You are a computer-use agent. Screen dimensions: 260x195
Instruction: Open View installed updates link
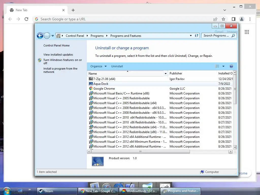(x=58, y=55)
